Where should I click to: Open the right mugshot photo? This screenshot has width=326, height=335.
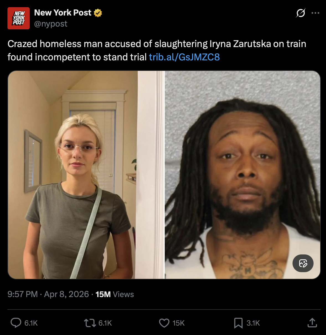(243, 175)
